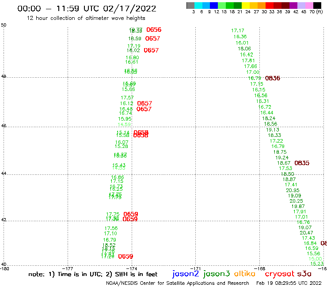This screenshot has width=327, height=287.
Task: Click wave height value "18.24"
Action: 269,118
